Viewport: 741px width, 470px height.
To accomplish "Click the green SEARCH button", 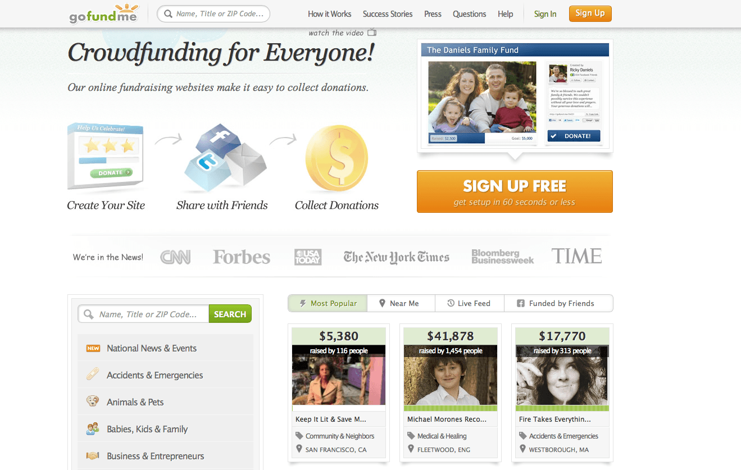I will point(230,314).
